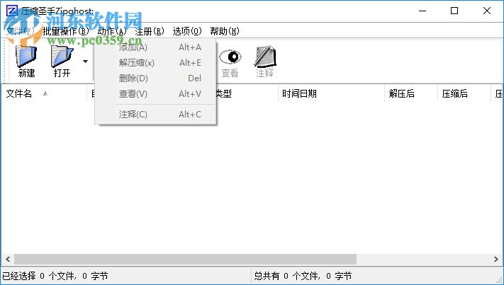The image size is (504, 285).
Task: Choose 解压缩(x) from the open menu
Action: (155, 63)
